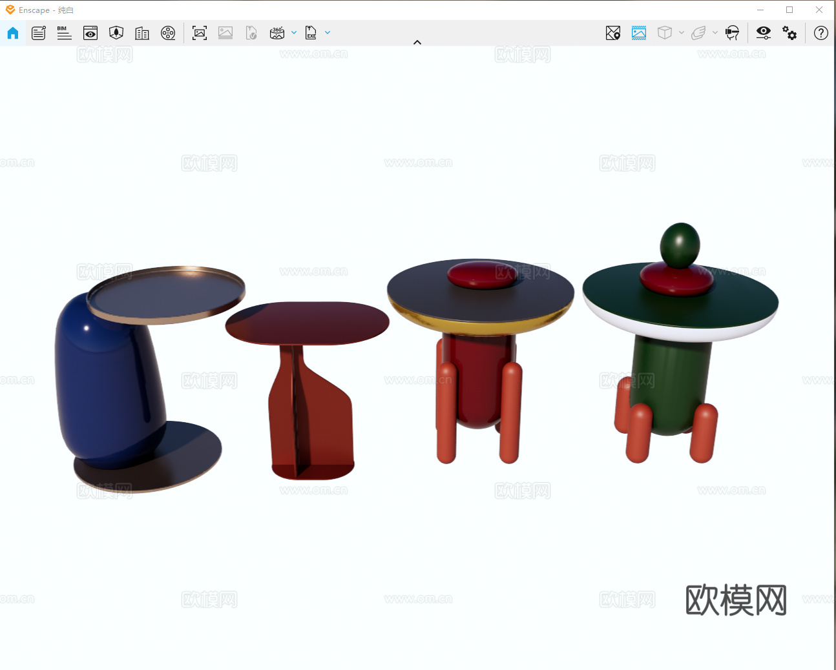
Task: Toggle the Safe Frame picture icon
Action: [639, 33]
